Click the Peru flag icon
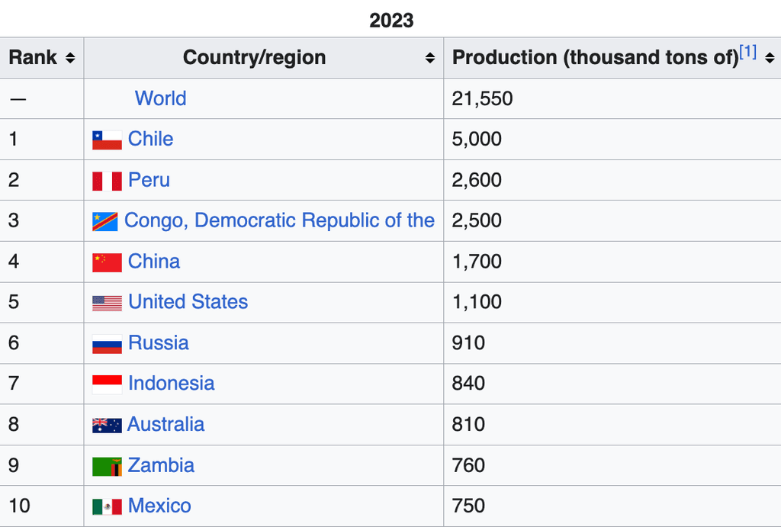Viewport: 781px width, 527px height. [107, 181]
